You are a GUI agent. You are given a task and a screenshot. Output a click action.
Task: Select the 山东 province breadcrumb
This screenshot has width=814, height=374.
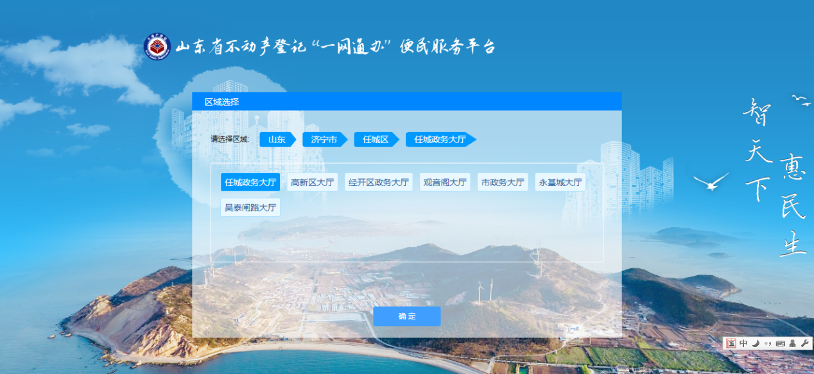[x=277, y=139]
